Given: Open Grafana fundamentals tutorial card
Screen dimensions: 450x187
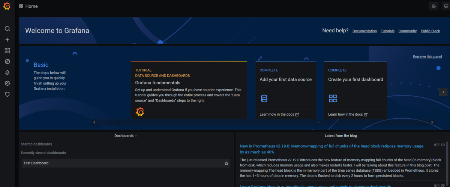Looking at the screenshot, I should tap(189, 90).
